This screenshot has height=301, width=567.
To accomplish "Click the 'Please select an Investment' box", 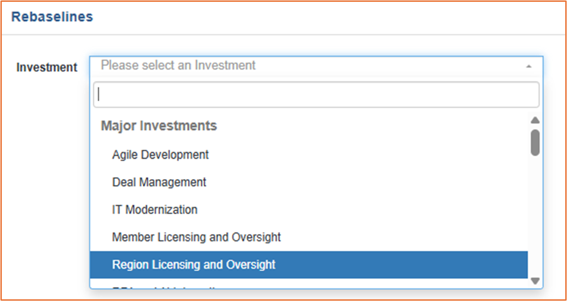I will point(316,66).
